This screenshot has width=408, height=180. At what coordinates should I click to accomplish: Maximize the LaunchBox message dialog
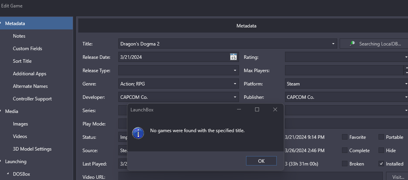coord(257,110)
